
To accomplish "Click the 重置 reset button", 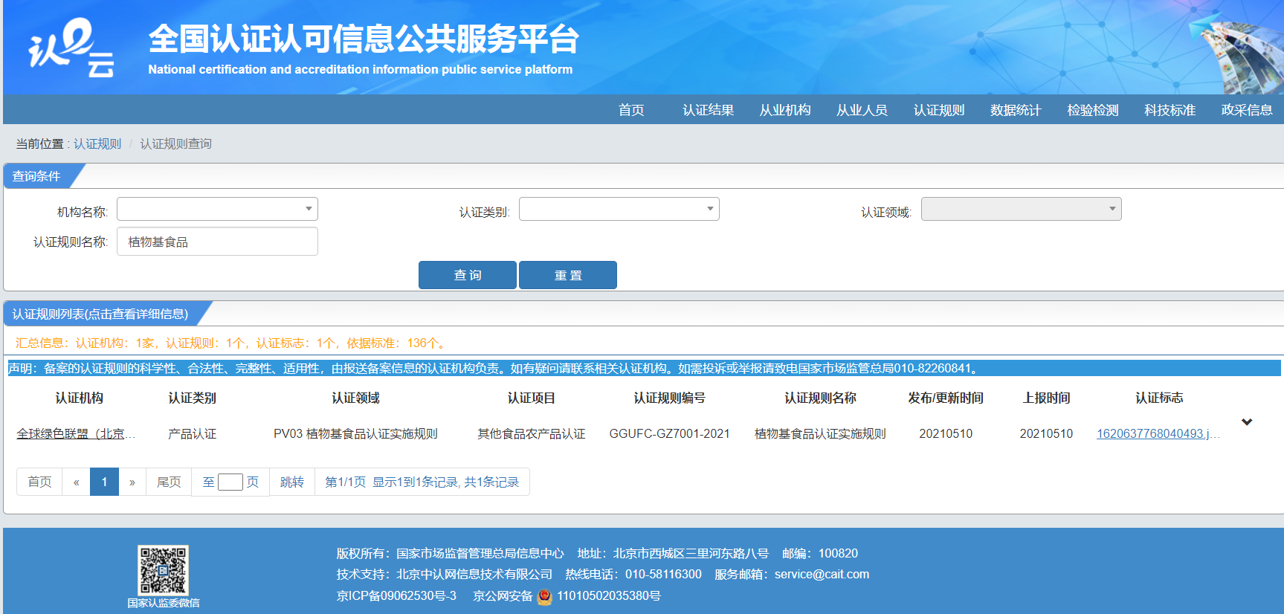I will click(x=568, y=275).
